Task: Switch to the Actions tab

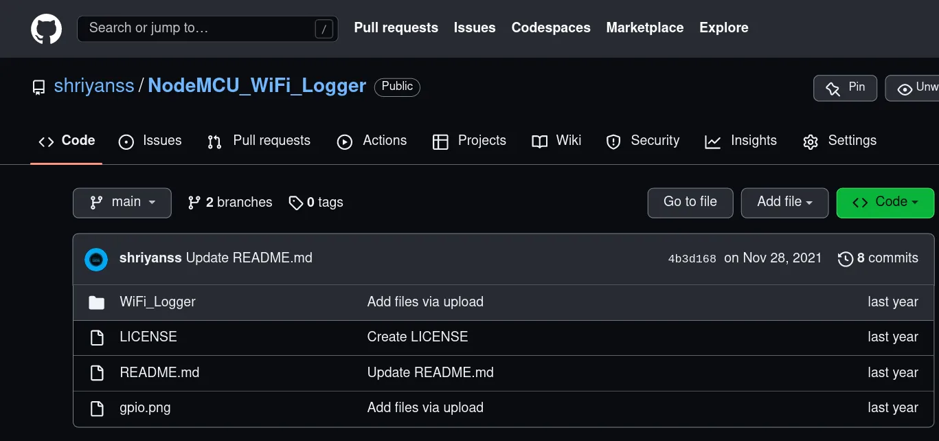Action: [x=372, y=141]
